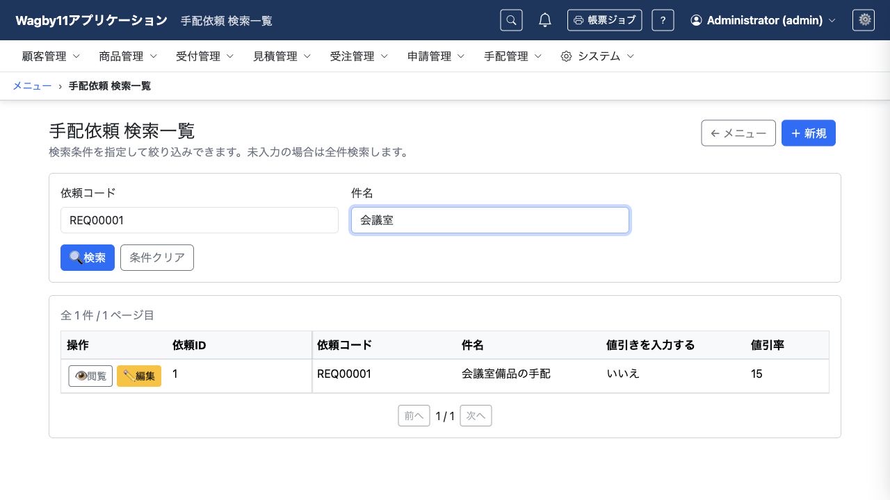Click the 帳票ジョブ printer button
The height and width of the screenshot is (500, 890).
(604, 20)
